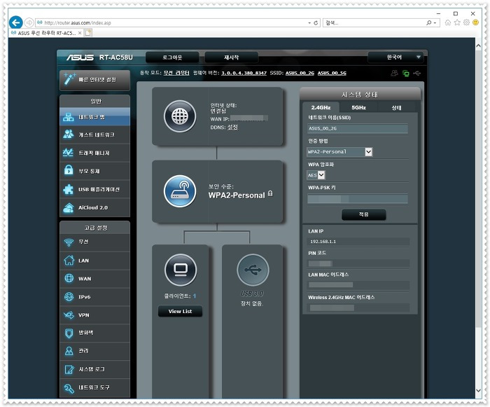Click the USB status icon in header

(x=417, y=73)
